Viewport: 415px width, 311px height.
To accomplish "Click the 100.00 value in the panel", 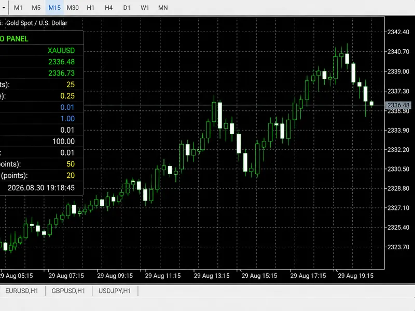I will [x=63, y=142].
